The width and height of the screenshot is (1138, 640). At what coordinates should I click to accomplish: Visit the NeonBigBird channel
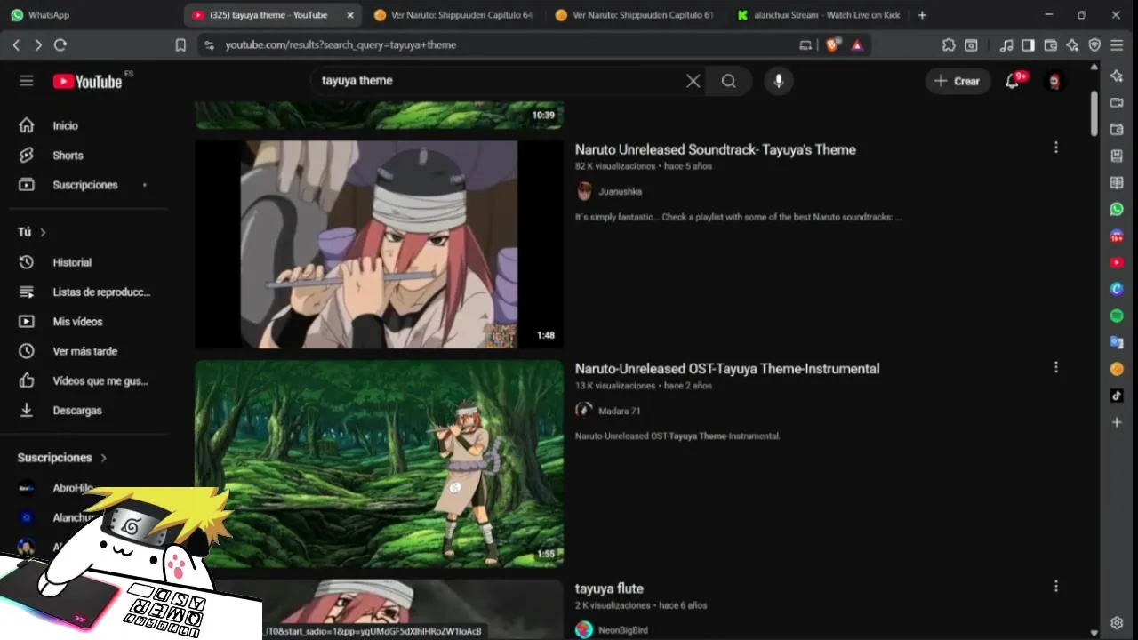click(x=622, y=630)
